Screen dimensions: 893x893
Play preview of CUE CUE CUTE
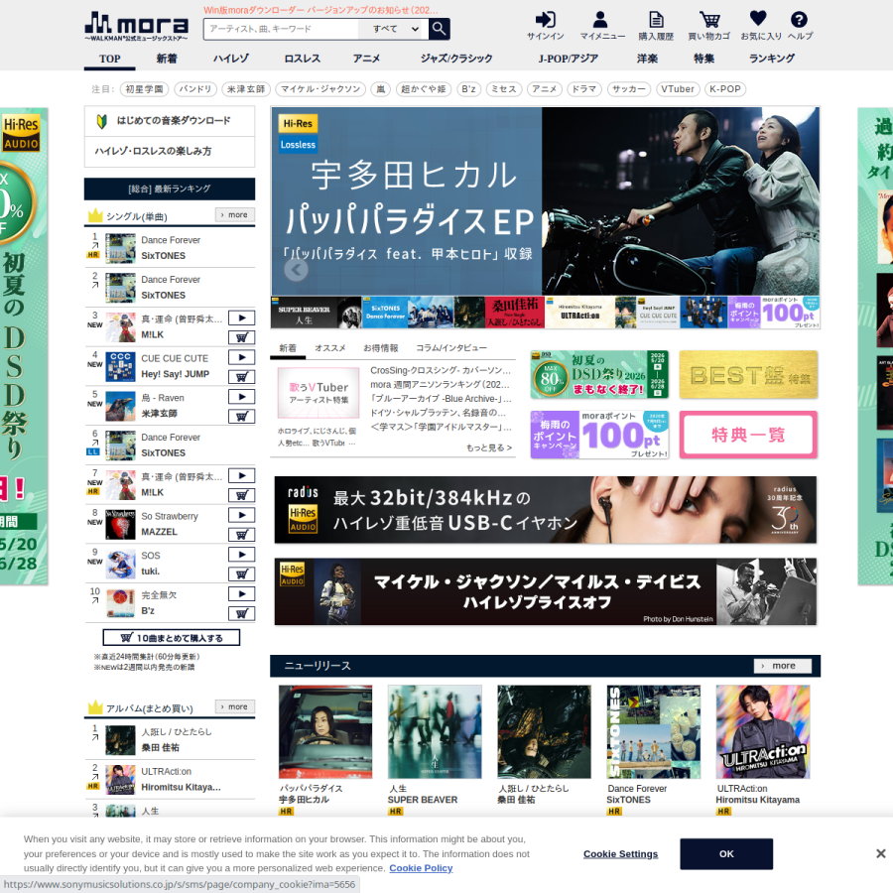241,357
